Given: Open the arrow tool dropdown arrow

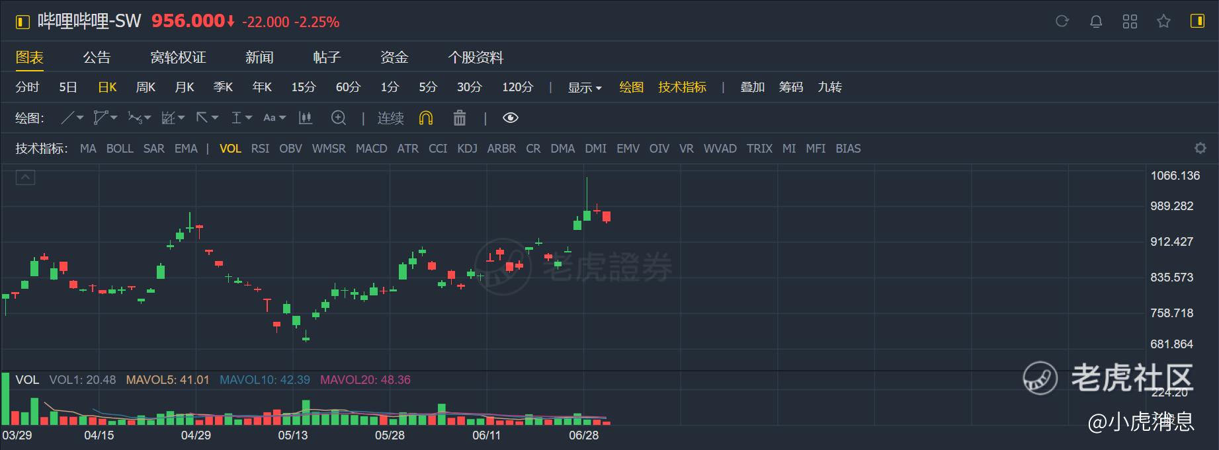Looking at the screenshot, I should tap(215, 118).
